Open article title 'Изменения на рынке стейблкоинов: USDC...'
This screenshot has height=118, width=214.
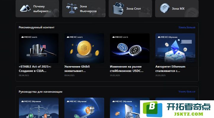coord(127,69)
